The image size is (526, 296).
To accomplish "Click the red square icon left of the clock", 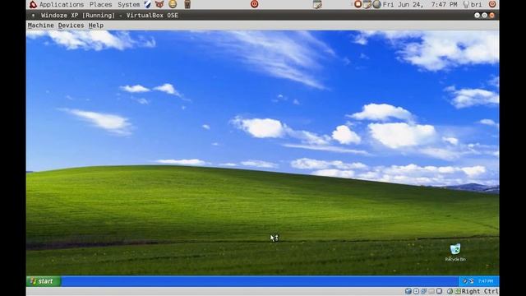I will (x=358, y=4).
